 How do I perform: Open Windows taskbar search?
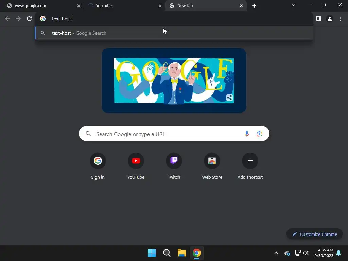point(167,253)
